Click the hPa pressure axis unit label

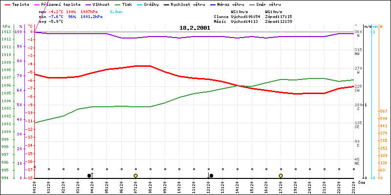tap(6, 26)
